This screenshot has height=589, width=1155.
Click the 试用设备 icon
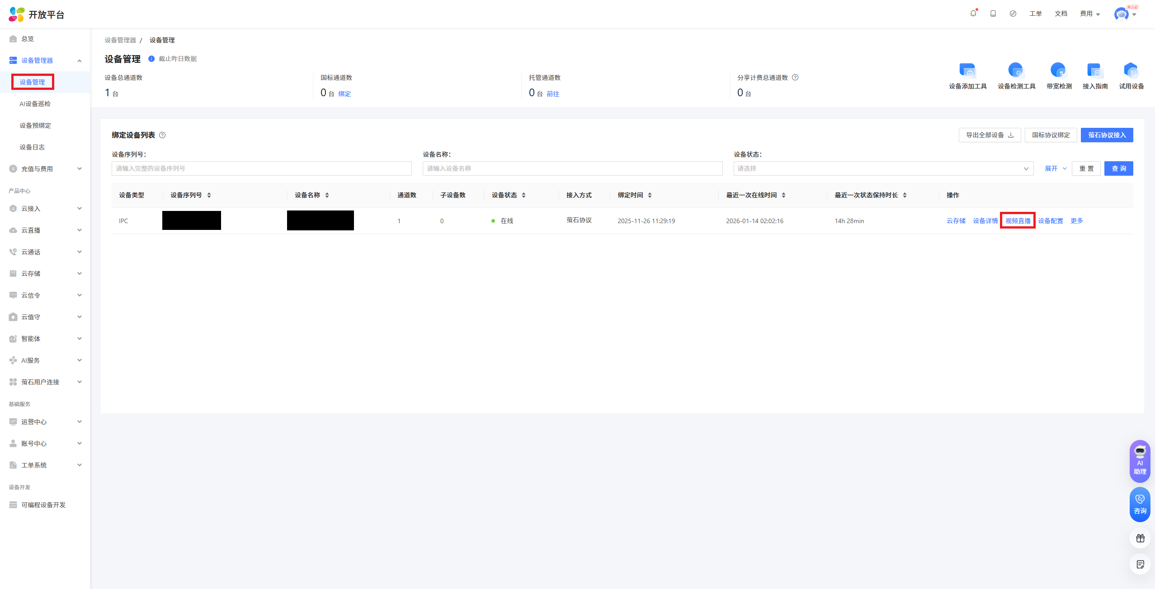1131,70
